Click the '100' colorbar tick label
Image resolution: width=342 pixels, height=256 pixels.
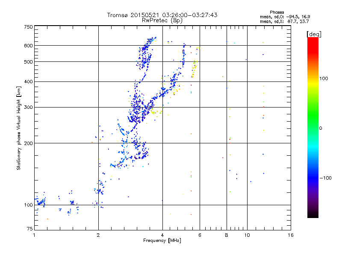click(324, 79)
